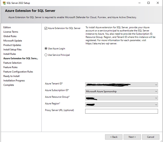Image resolution: width=163 pixels, height=142 pixels.
Task: Click the aka.ms/arc-sql-server URL text
Action: [x=101, y=43]
